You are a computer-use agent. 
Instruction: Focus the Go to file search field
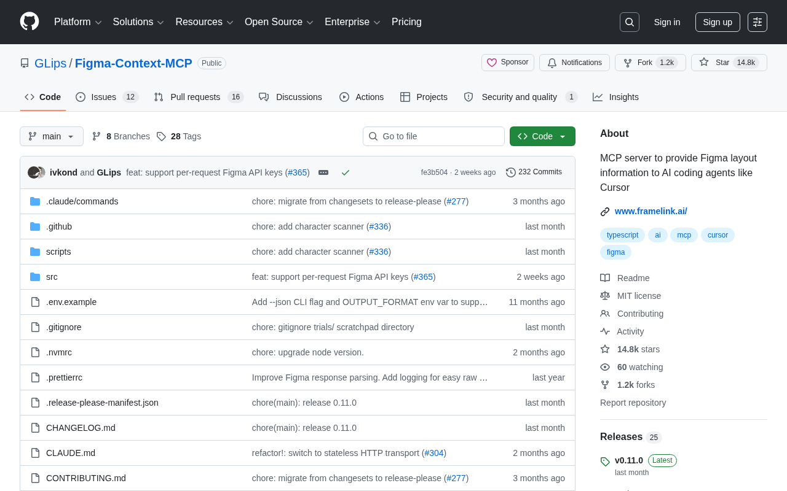(x=433, y=136)
